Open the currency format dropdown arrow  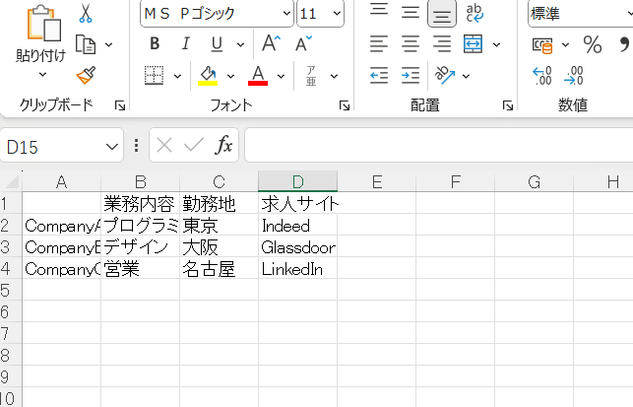pos(565,44)
